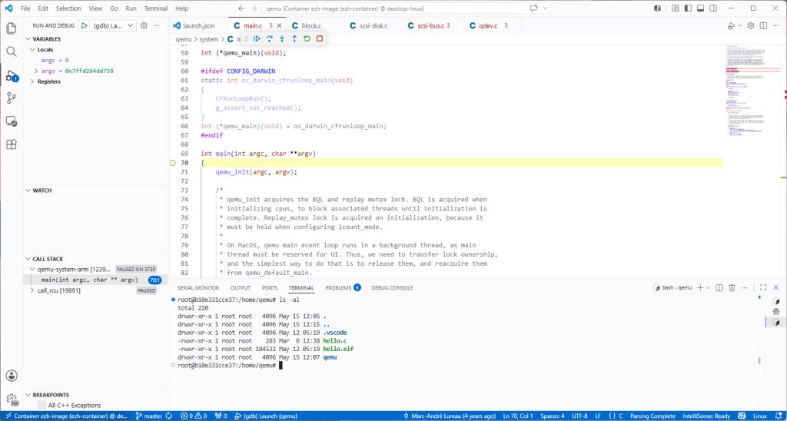Open the Remote Explorer activity icon
Viewport: 787px width, 421px height.
tap(11, 121)
